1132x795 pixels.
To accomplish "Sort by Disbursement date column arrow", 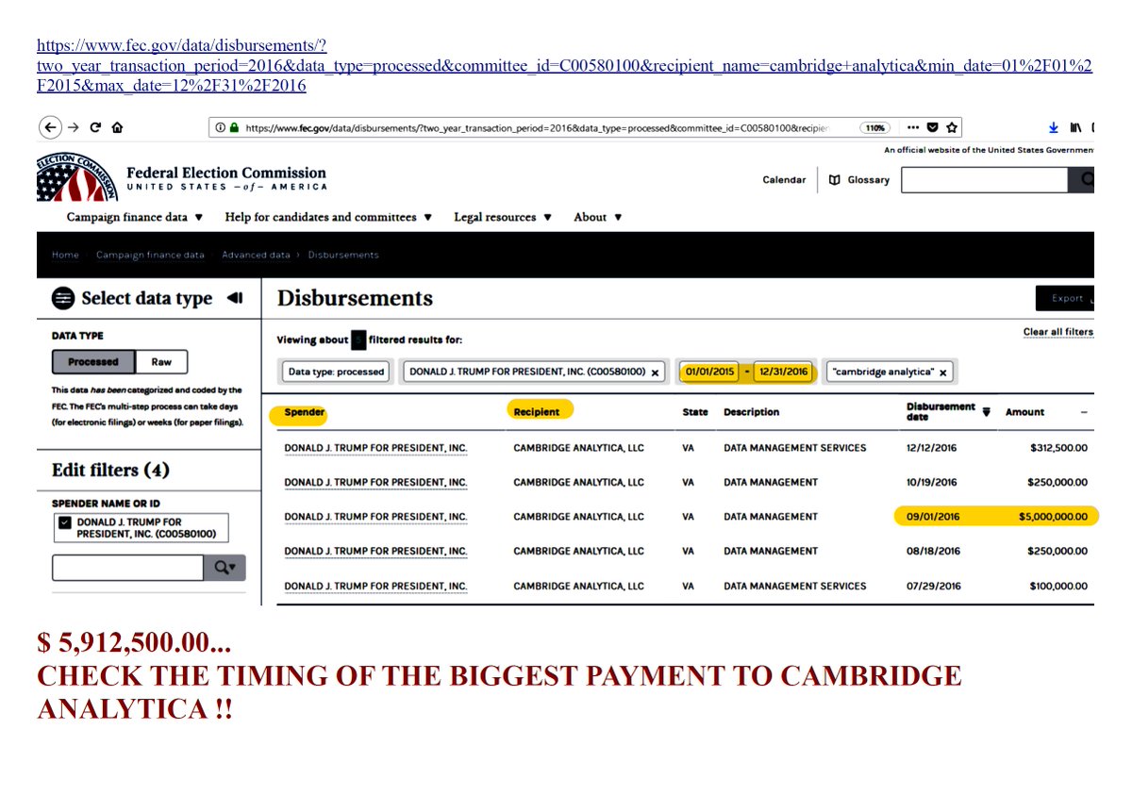I will 987,412.
